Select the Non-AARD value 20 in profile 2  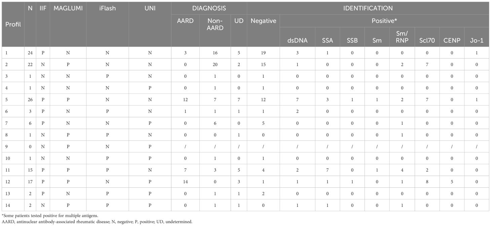click(215, 64)
